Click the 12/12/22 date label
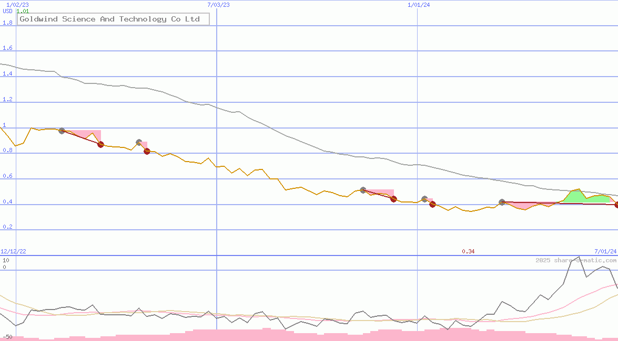 point(13,251)
